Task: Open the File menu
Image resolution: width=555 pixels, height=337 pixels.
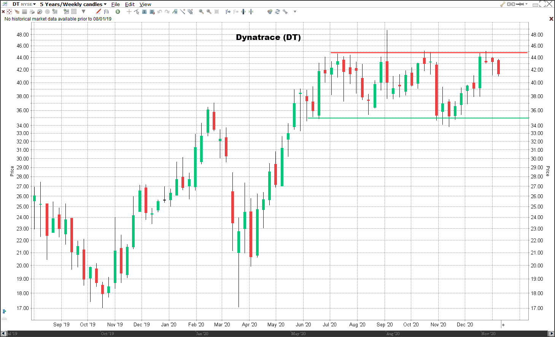Action: point(116,4)
